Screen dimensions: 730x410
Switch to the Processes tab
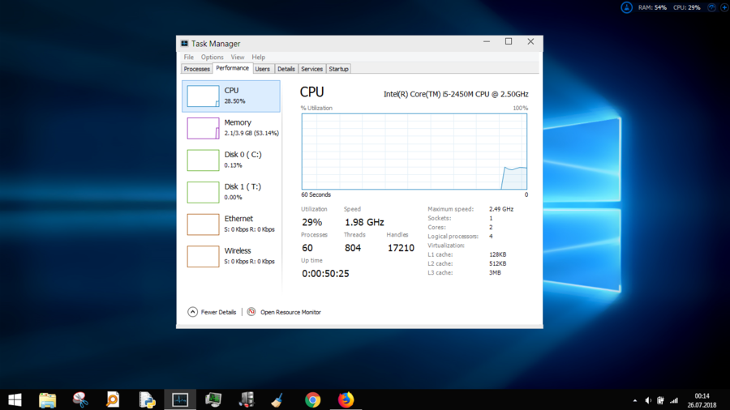point(196,69)
